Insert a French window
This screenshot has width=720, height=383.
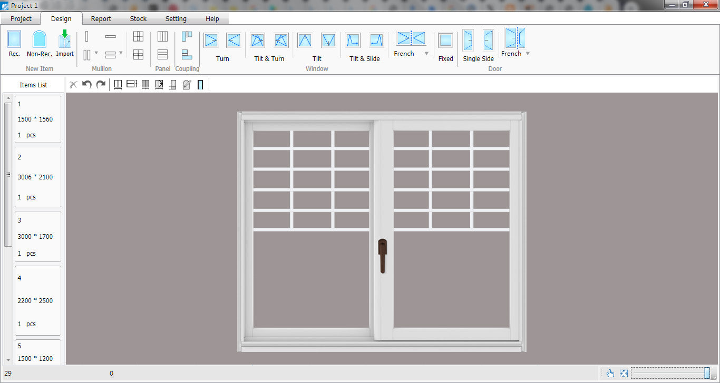pyautogui.click(x=411, y=38)
